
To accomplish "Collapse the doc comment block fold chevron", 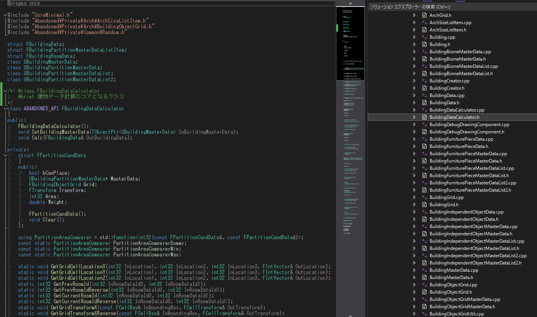I will coord(5,91).
